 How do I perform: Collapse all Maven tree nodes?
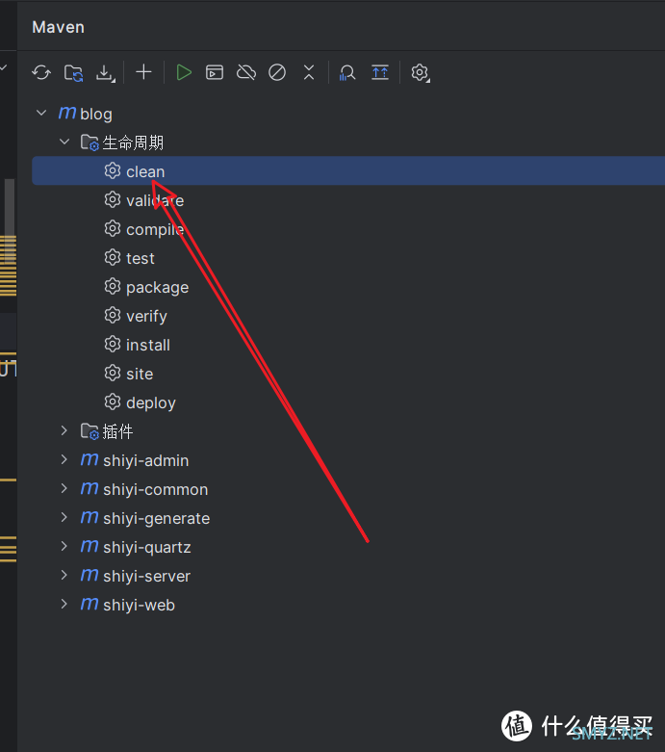point(309,72)
